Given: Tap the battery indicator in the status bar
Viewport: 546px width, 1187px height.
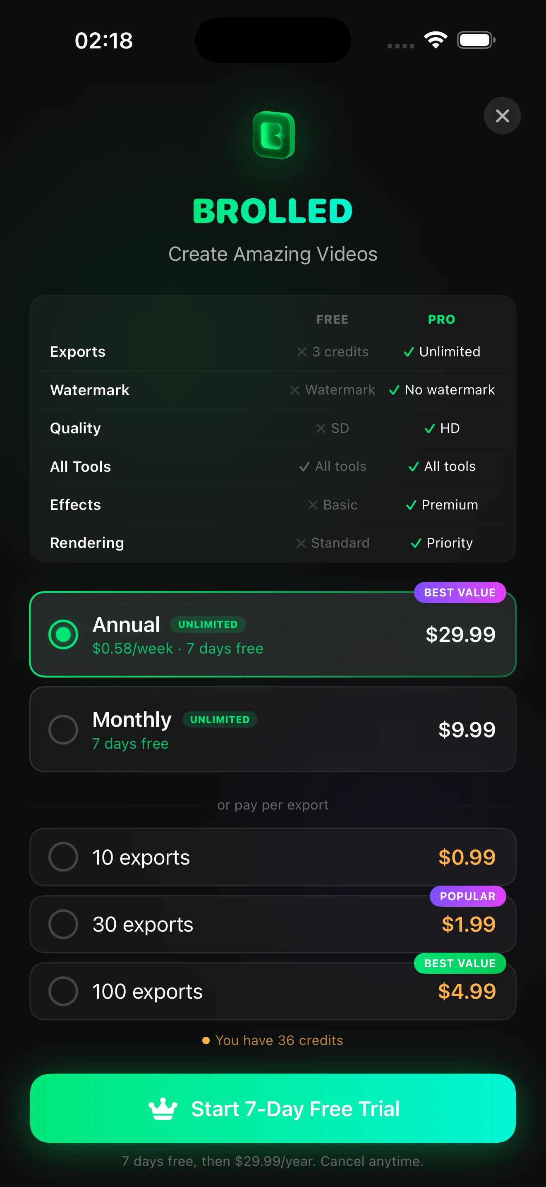Looking at the screenshot, I should pyautogui.click(x=476, y=40).
